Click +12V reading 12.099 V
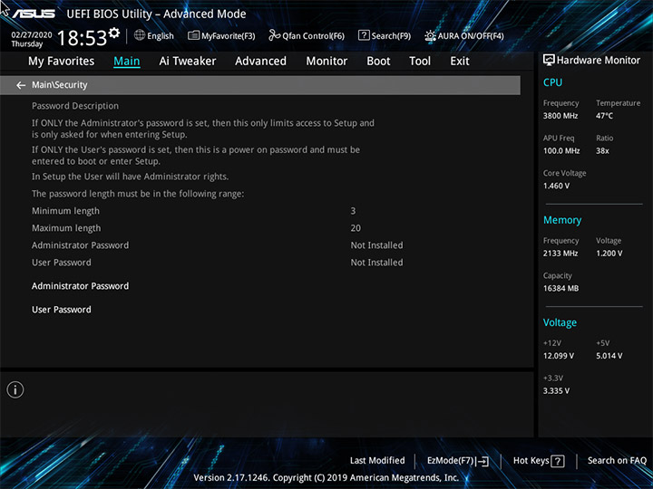This screenshot has width=653, height=489. tap(558, 356)
